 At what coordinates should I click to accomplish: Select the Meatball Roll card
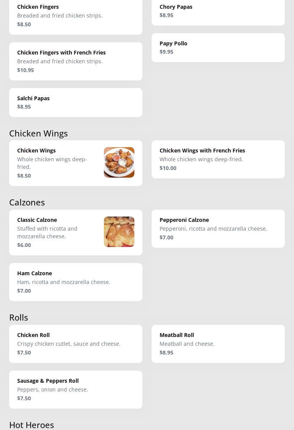pos(218,344)
